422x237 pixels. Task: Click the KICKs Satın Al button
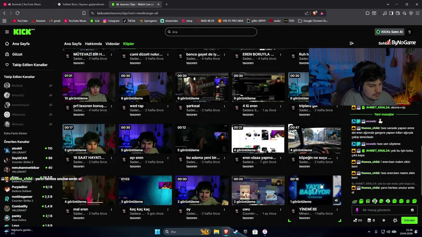(389, 32)
